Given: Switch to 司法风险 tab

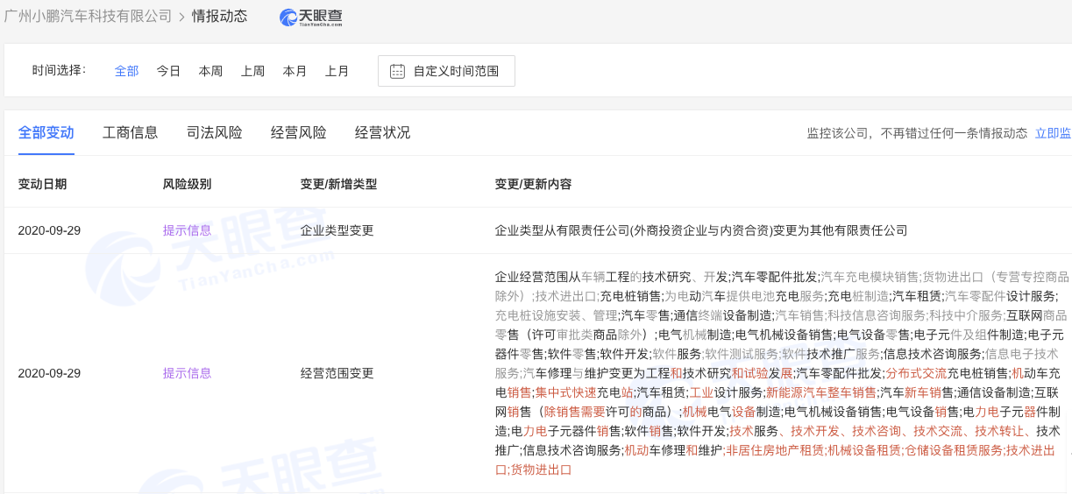Looking at the screenshot, I should tap(215, 133).
